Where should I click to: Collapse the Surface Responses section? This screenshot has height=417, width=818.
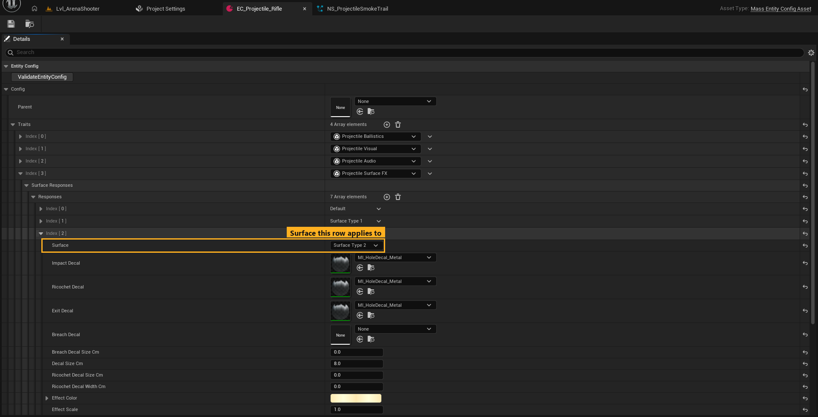pos(26,186)
